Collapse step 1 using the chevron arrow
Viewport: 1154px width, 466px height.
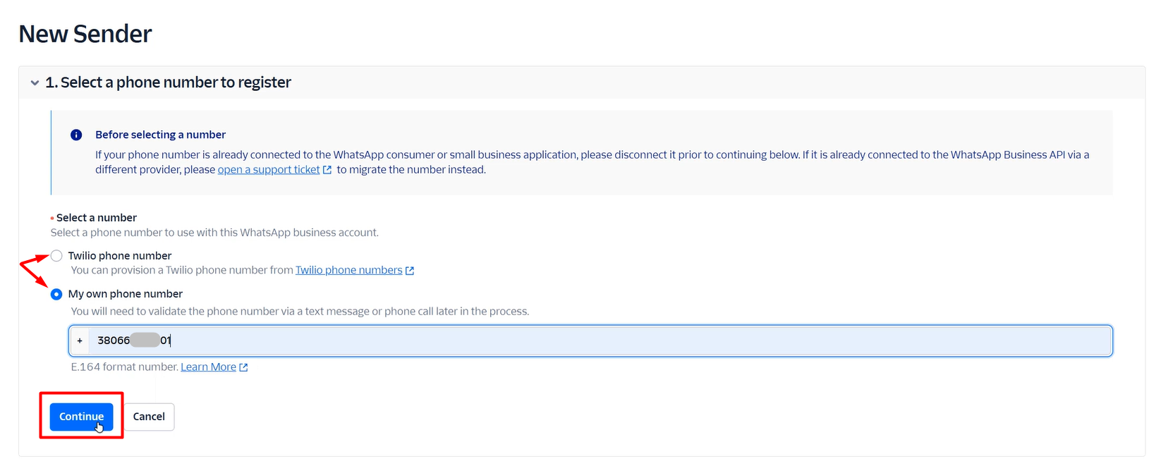[35, 83]
